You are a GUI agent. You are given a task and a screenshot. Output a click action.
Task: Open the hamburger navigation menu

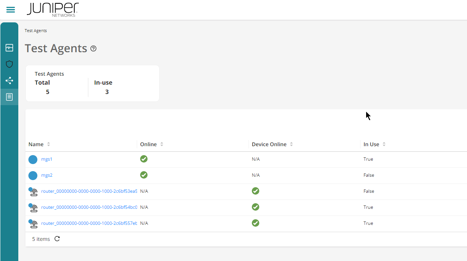tap(10, 10)
